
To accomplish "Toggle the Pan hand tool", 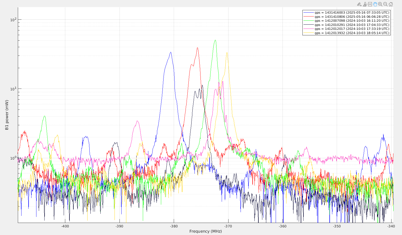I will click(375, 4).
